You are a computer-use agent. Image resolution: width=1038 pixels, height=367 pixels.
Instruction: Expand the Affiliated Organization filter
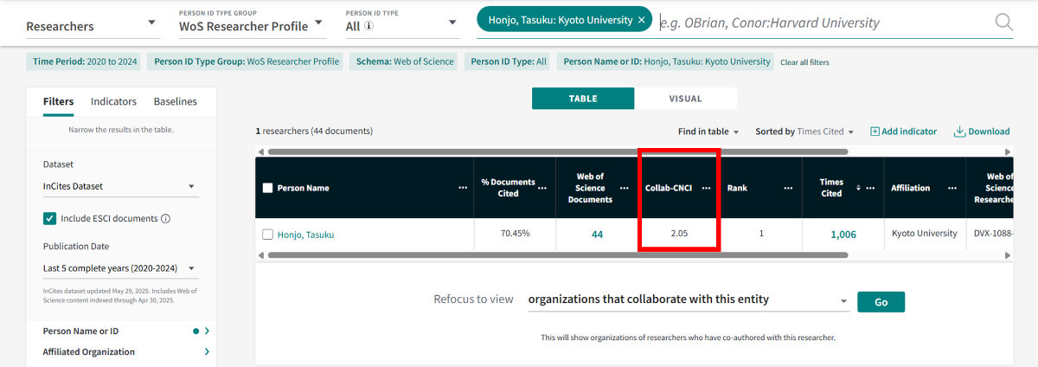pyautogui.click(x=207, y=351)
